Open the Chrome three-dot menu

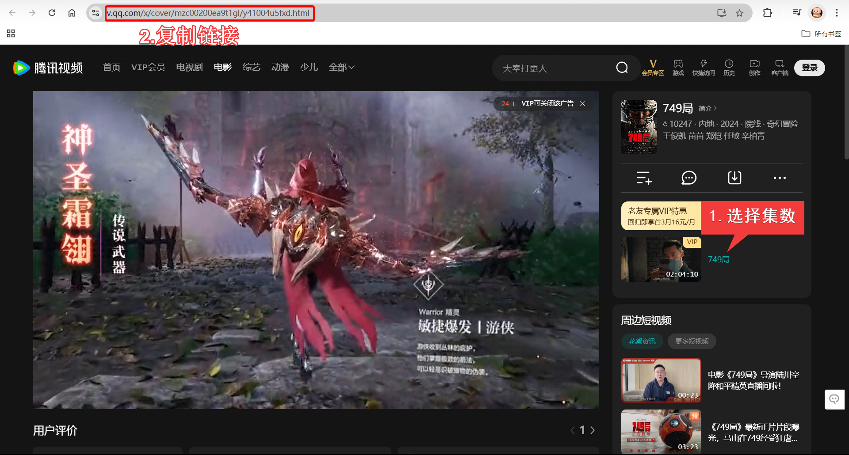[x=837, y=13]
